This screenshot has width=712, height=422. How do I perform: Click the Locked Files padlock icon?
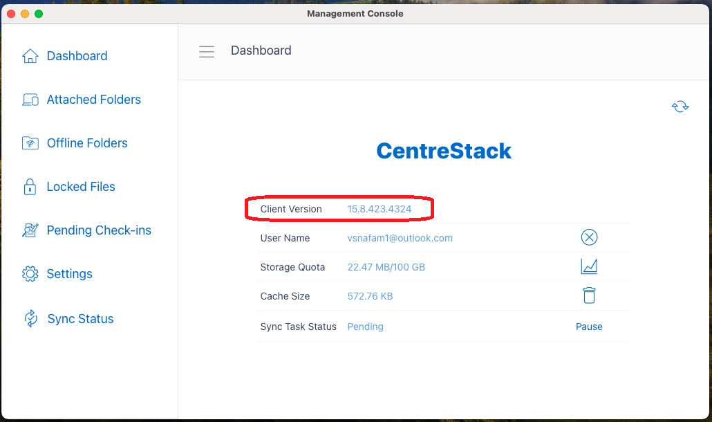(30, 187)
